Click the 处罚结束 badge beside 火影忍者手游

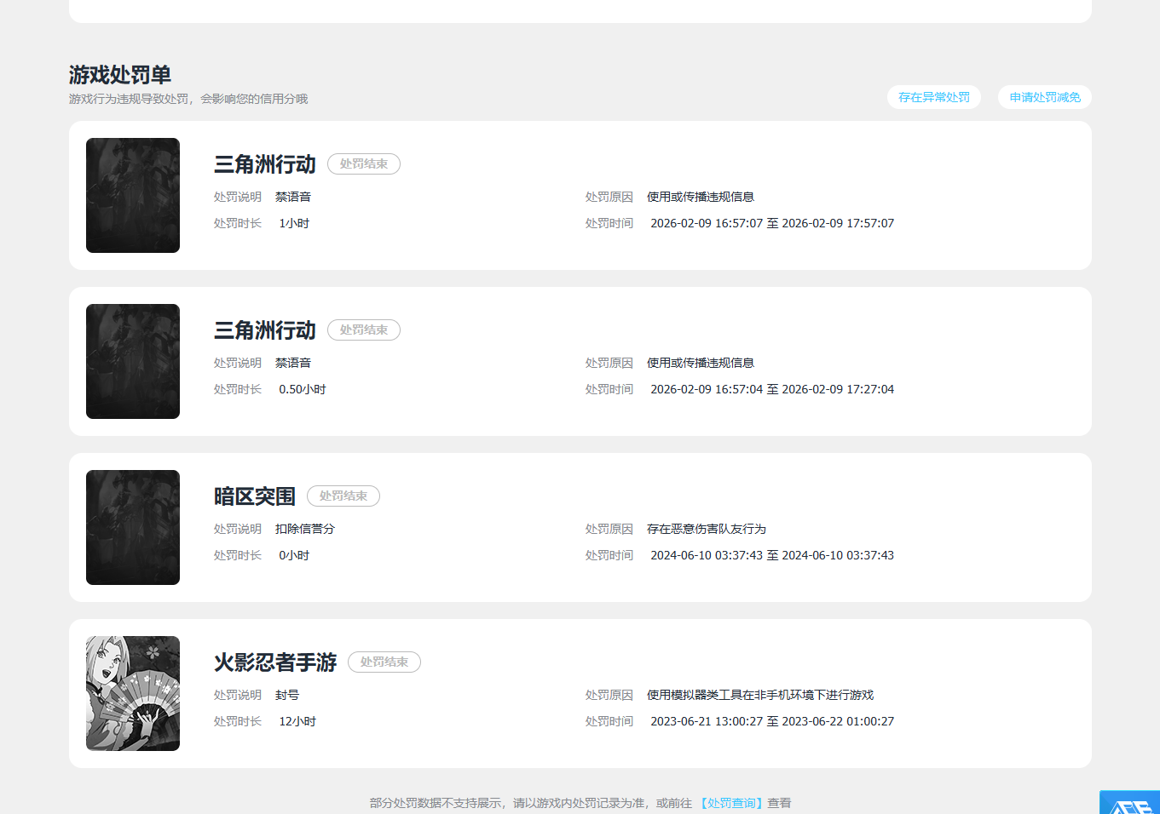(384, 662)
